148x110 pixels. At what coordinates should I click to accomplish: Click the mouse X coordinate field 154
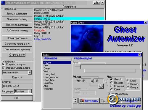click(x=86, y=81)
